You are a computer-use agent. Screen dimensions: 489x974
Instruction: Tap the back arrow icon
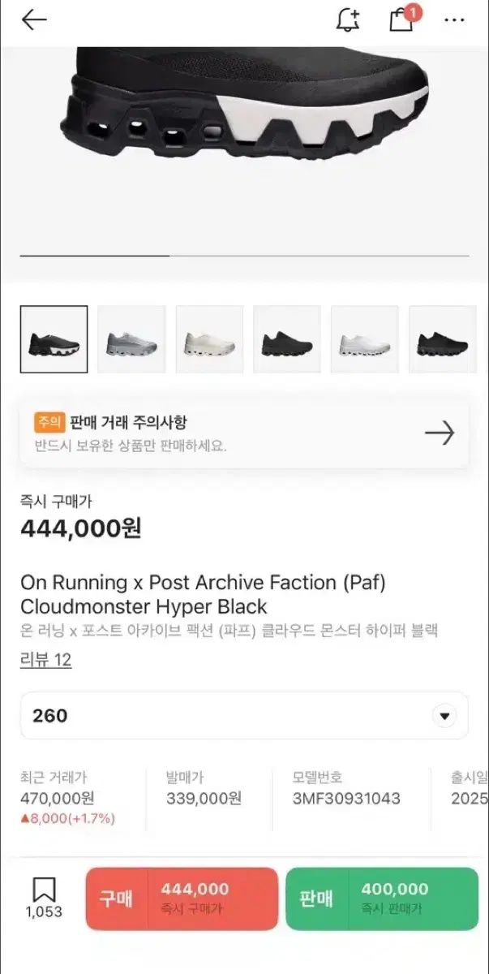[34, 20]
